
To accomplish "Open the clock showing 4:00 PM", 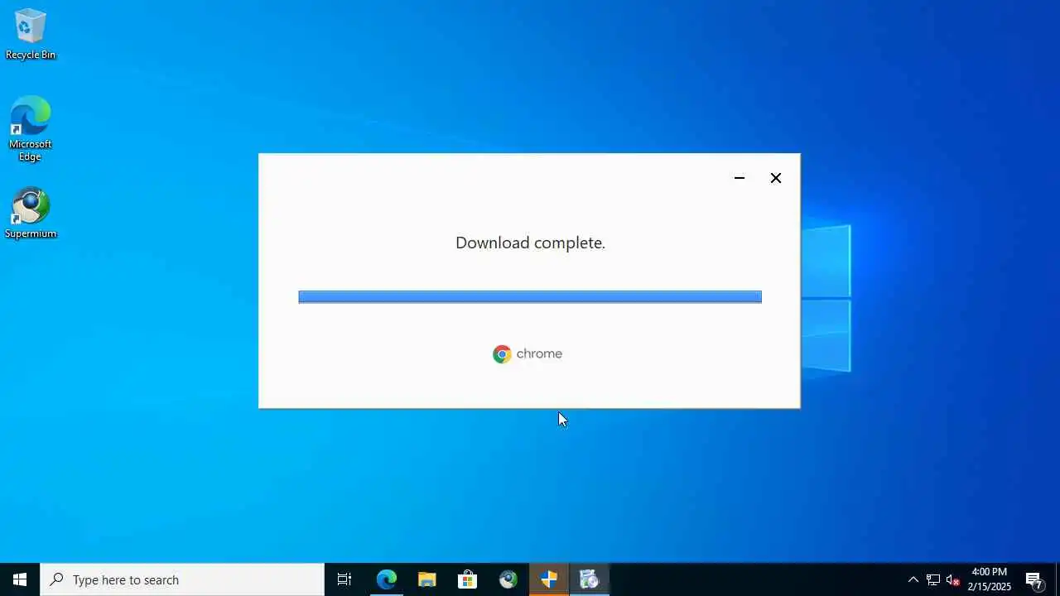I will point(990,579).
